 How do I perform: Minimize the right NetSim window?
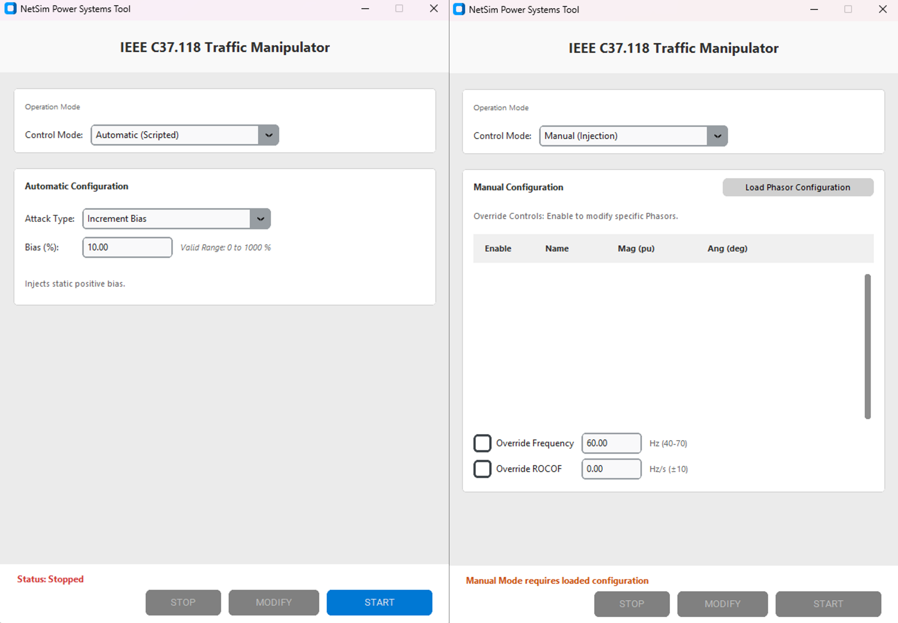coord(814,10)
